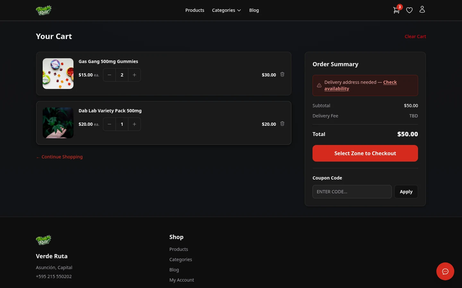This screenshot has width=462, height=288.
Task: Click the Check availability link
Action: (361, 85)
